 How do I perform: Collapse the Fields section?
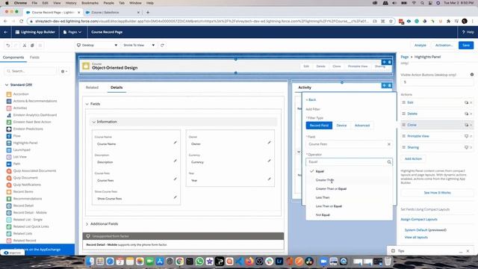[x=87, y=104]
